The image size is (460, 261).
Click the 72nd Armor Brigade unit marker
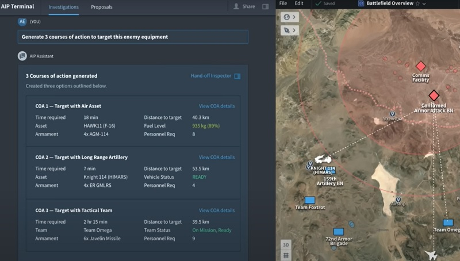(x=339, y=231)
